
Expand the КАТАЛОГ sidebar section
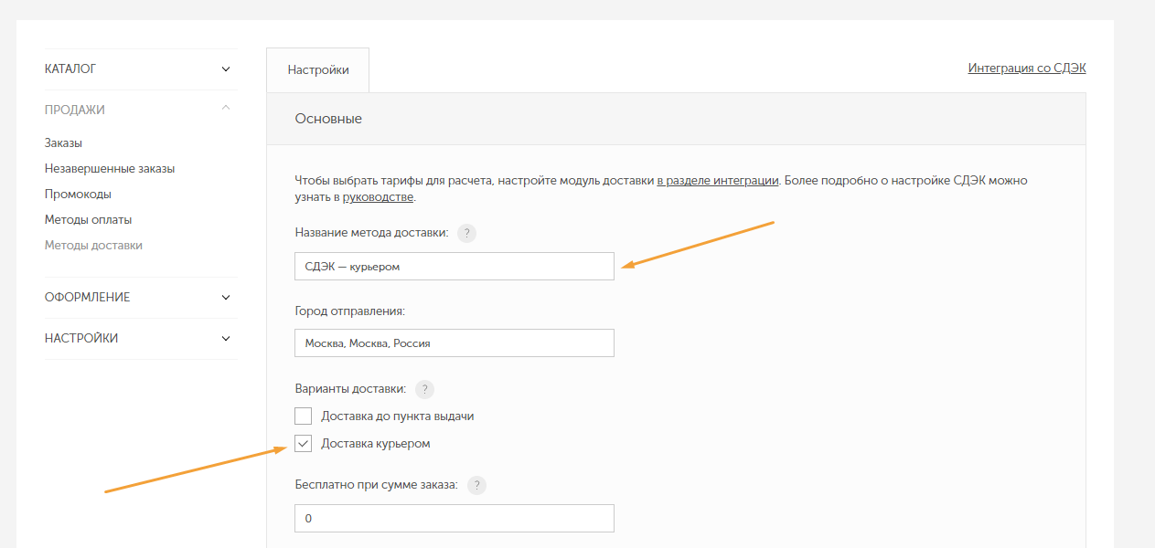pyautogui.click(x=141, y=68)
